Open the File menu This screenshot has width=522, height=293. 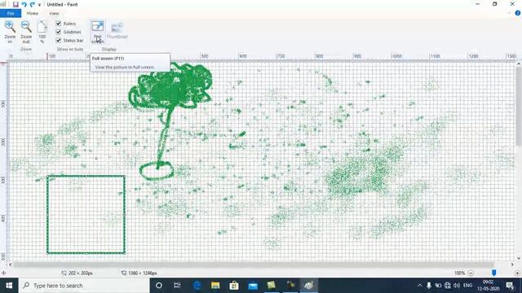[x=11, y=13]
